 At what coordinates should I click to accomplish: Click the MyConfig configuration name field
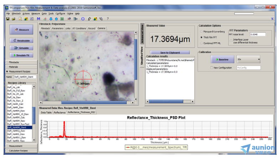(249, 68)
